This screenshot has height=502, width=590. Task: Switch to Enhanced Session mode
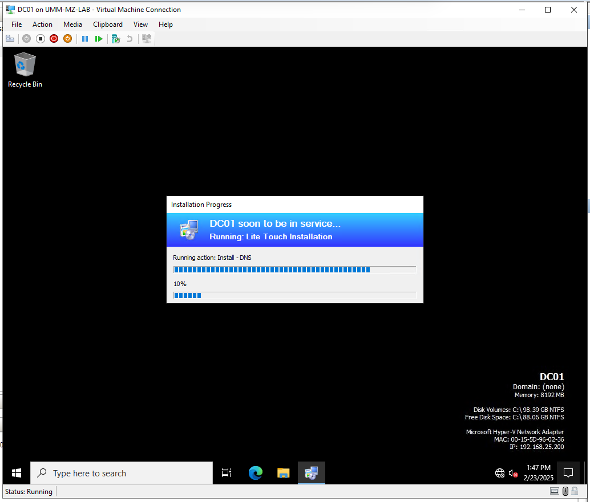(x=147, y=38)
